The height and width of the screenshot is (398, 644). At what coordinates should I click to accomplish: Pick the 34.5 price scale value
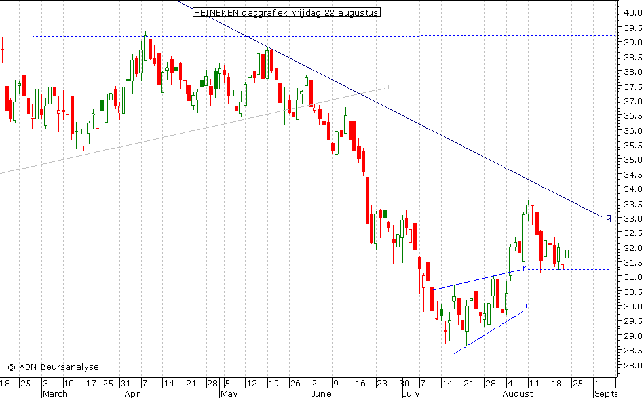click(x=633, y=175)
